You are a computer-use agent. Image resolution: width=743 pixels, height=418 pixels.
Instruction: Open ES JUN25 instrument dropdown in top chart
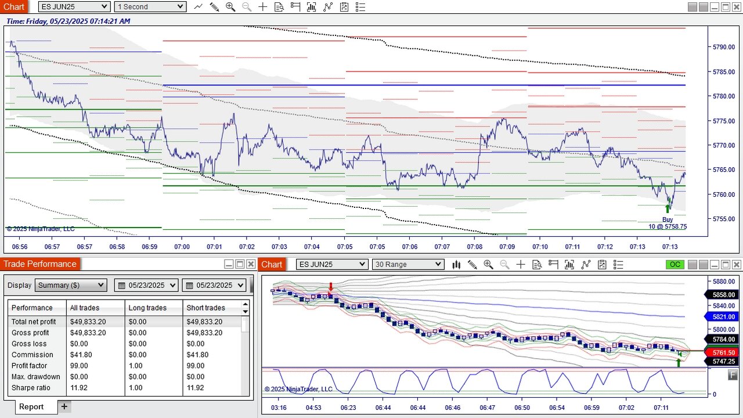74,7
